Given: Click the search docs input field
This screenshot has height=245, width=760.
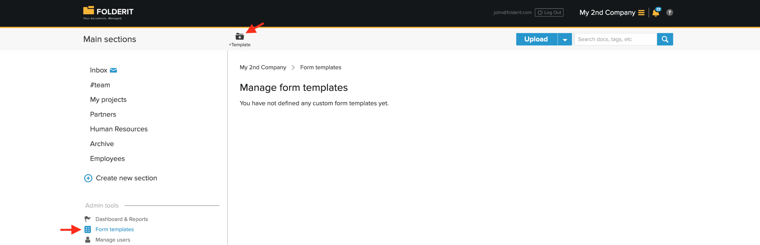Looking at the screenshot, I should [x=615, y=39].
